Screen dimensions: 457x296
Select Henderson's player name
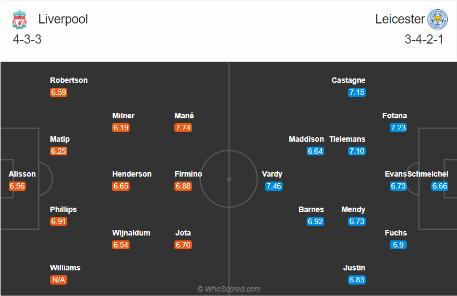[132, 174]
